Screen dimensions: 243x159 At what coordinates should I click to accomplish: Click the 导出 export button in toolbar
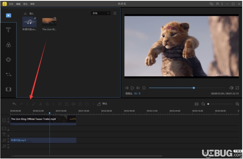tap(102, 104)
